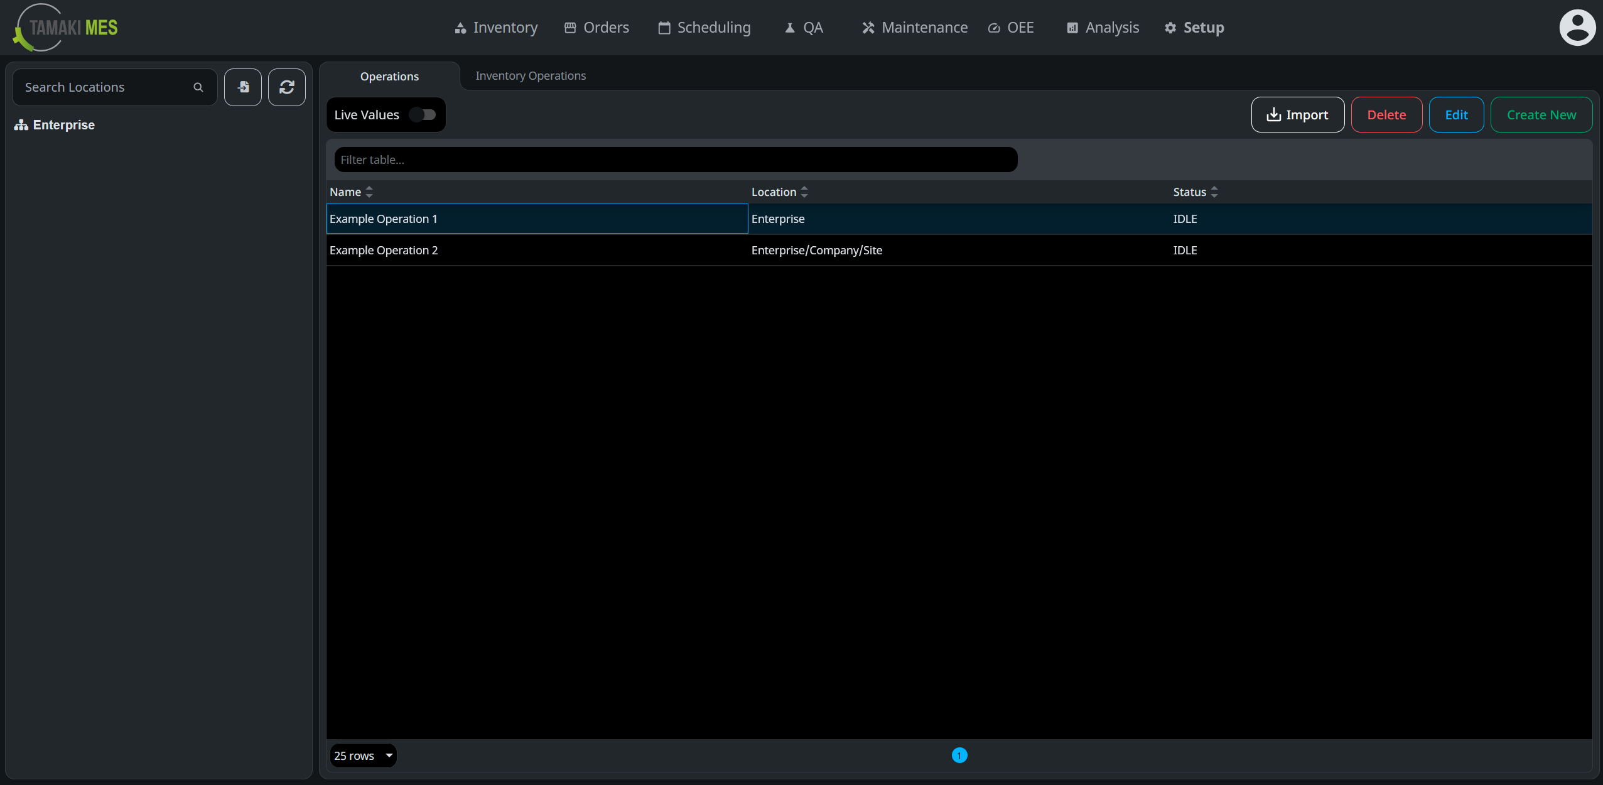Image resolution: width=1603 pixels, height=785 pixels.
Task: Toggle sorting on the Status column
Action: [x=1214, y=192]
